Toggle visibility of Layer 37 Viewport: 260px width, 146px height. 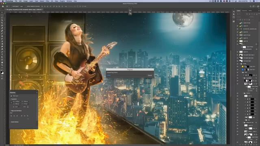237,41
